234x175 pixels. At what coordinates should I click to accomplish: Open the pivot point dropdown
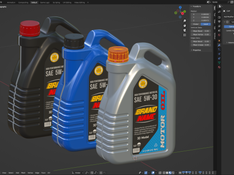tap(87, 173)
